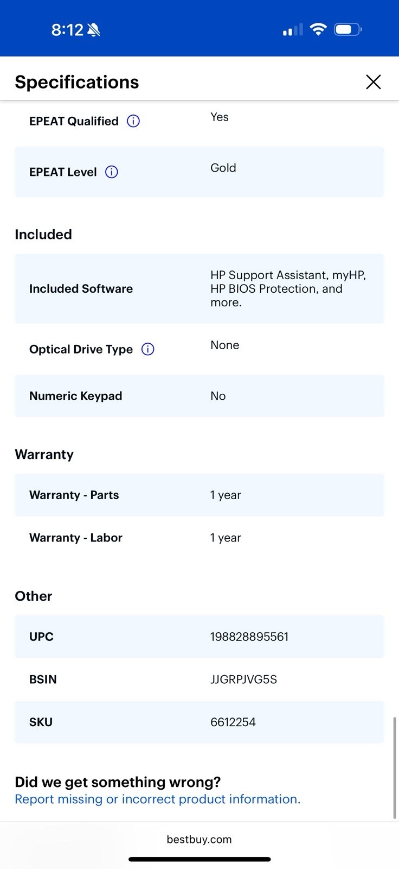This screenshot has height=869, width=399.
Task: Tap the cellular signal bars
Action: 293,30
